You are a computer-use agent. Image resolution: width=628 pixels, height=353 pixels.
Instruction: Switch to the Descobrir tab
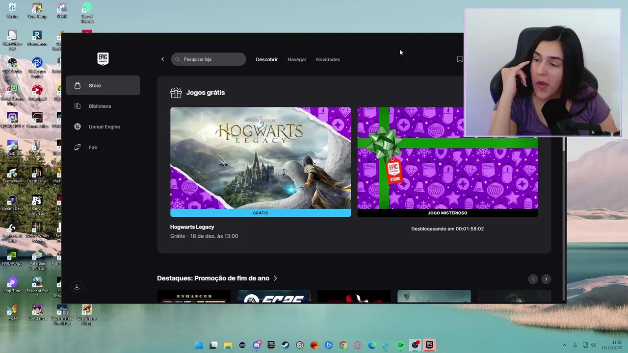(266, 59)
